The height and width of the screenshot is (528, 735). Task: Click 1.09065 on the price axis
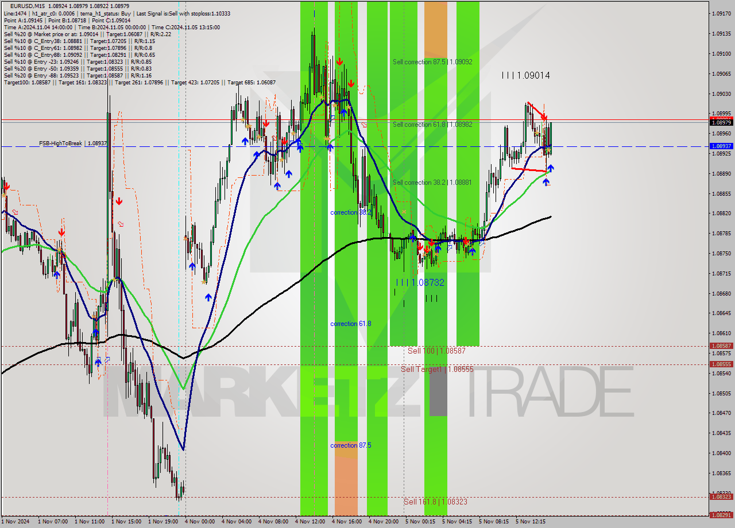[721, 73]
